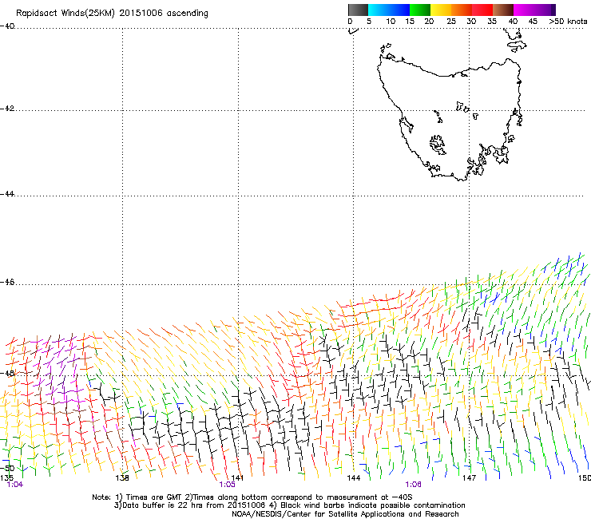Click the purple time stamp '1:06'

(413, 485)
